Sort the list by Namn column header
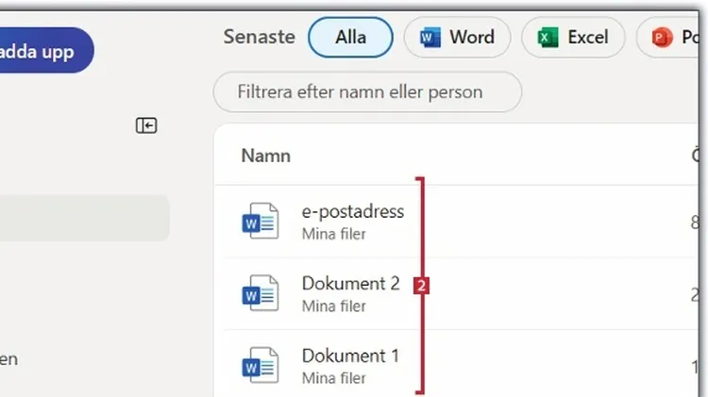Image resolution: width=708 pixels, height=397 pixels. pos(265,156)
